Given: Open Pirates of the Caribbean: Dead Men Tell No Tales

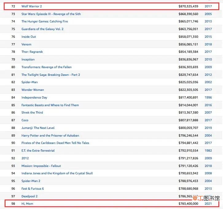Looking at the screenshot, I should [55, 143].
